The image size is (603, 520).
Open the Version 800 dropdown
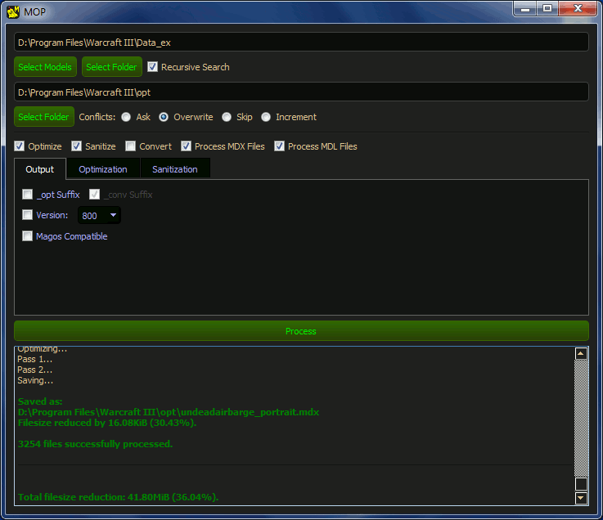[x=99, y=215]
